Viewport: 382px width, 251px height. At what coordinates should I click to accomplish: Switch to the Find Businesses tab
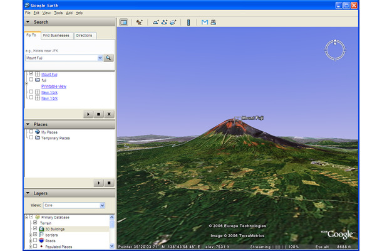click(x=56, y=35)
